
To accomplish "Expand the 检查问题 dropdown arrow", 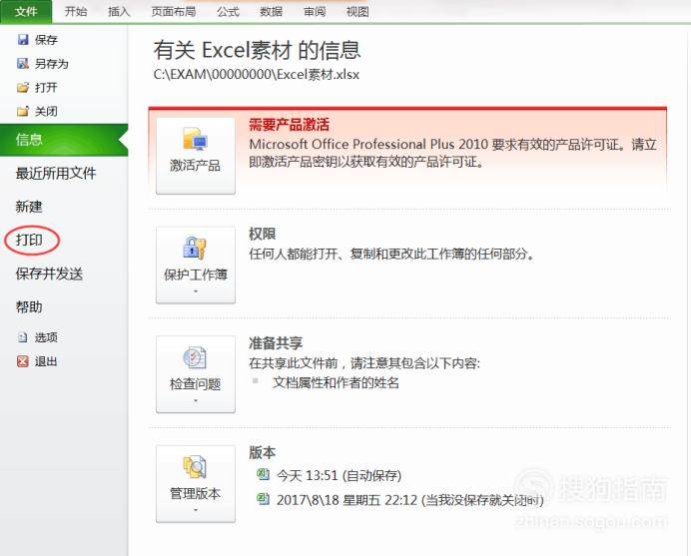I will (x=196, y=400).
